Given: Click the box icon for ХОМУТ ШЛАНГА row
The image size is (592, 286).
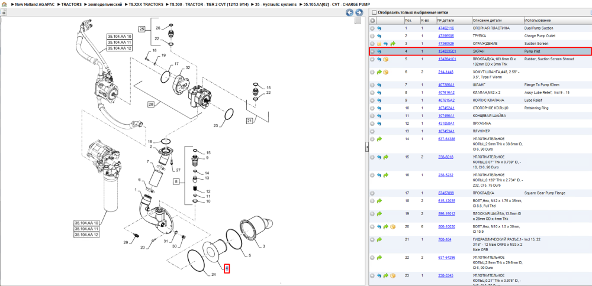Looking at the screenshot, I should click(x=386, y=71).
